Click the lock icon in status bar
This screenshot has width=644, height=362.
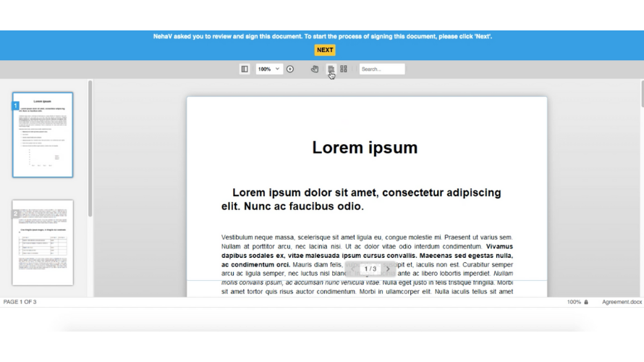pos(586,302)
